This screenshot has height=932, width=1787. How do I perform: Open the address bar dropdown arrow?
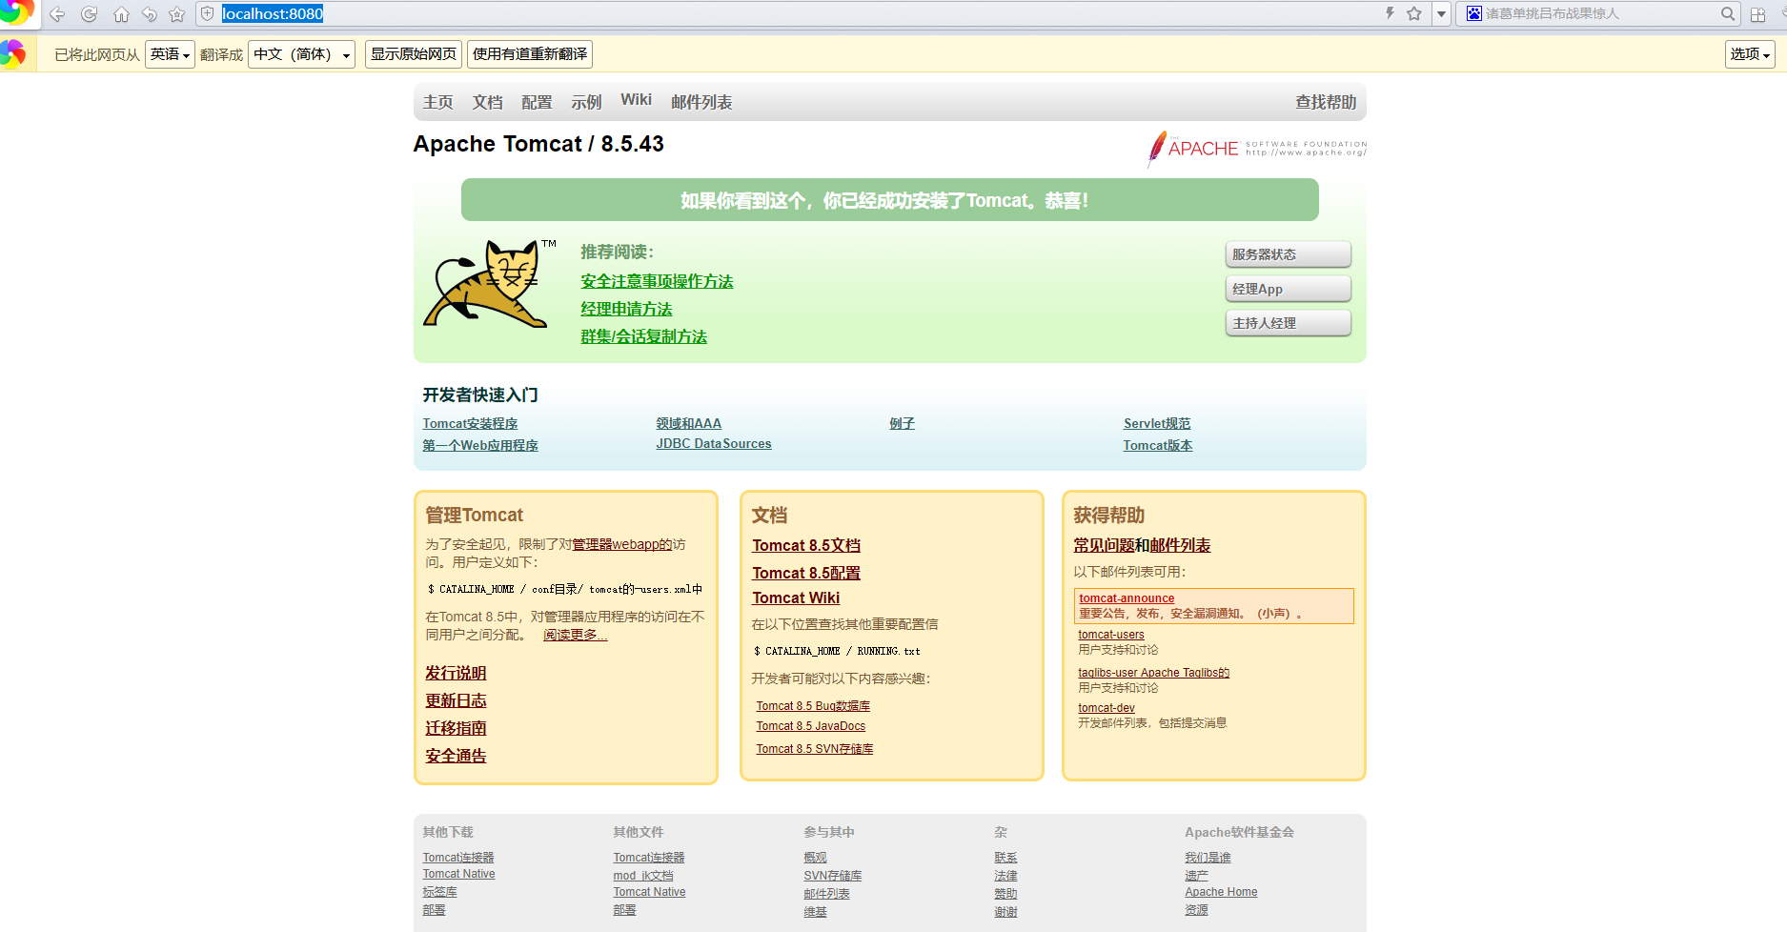[1441, 13]
